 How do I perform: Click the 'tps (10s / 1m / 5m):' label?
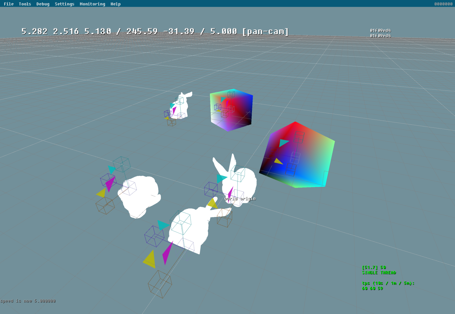(388, 283)
